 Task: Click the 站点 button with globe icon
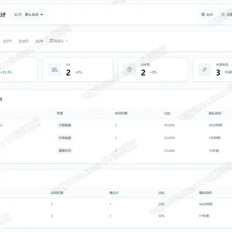[207, 15]
